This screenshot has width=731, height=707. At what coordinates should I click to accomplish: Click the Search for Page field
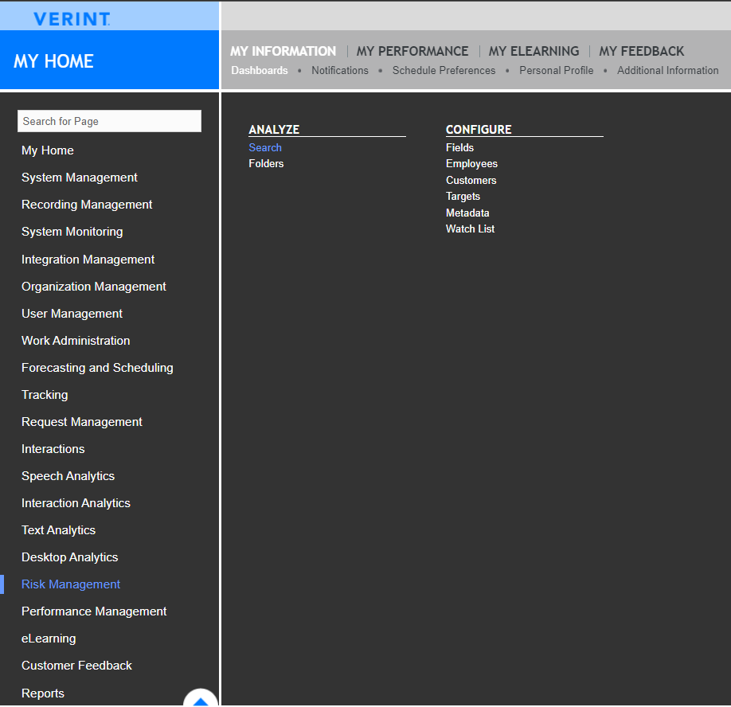(110, 121)
